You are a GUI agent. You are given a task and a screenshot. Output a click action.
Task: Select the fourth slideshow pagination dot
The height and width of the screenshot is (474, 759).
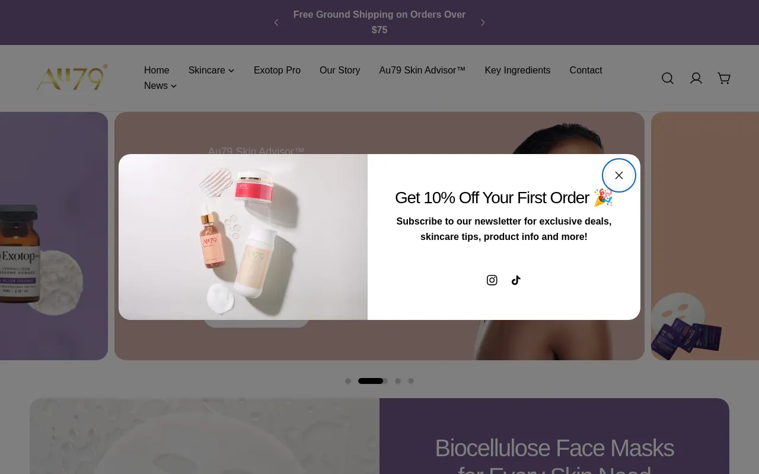pos(398,381)
